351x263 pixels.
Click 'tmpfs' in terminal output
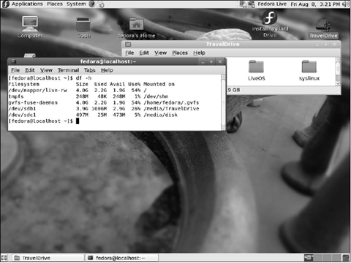[x=16, y=96]
